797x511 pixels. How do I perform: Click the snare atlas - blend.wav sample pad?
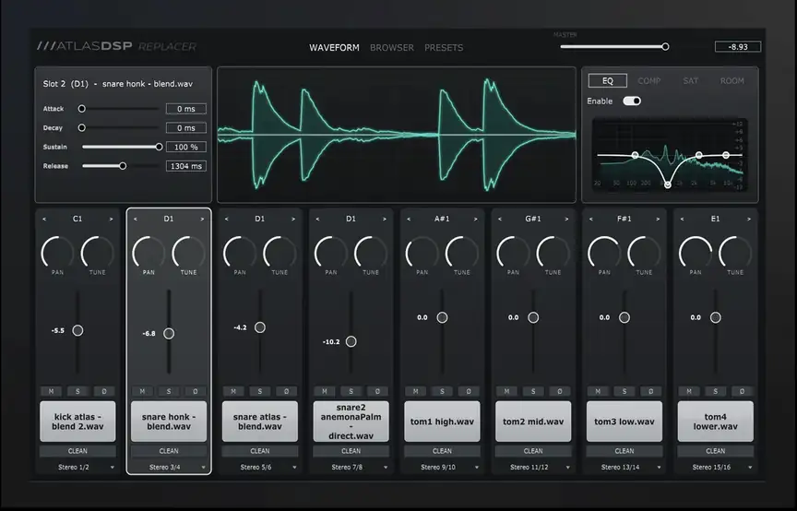pyautogui.click(x=260, y=422)
